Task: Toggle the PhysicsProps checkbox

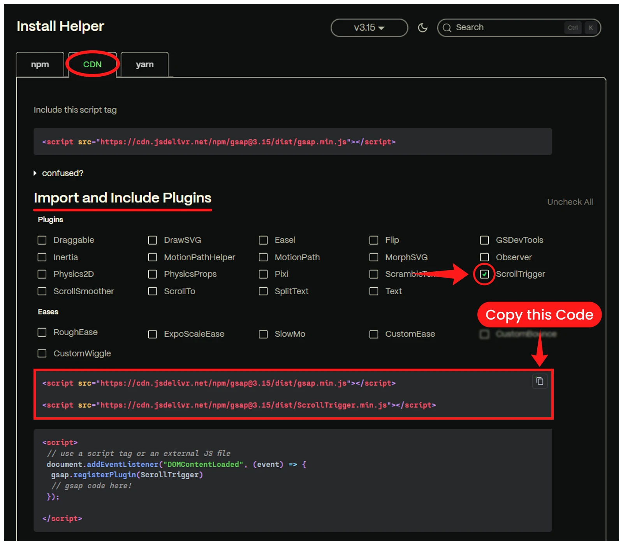Action: 153,274
